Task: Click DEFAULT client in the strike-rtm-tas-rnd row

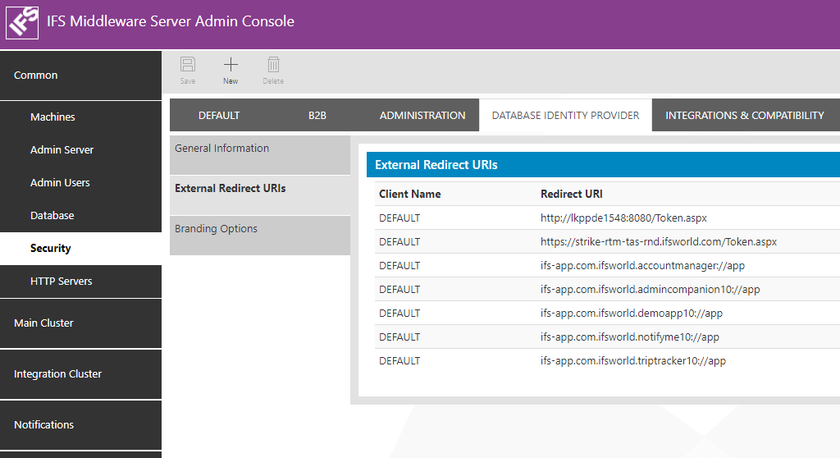Action: coord(399,242)
